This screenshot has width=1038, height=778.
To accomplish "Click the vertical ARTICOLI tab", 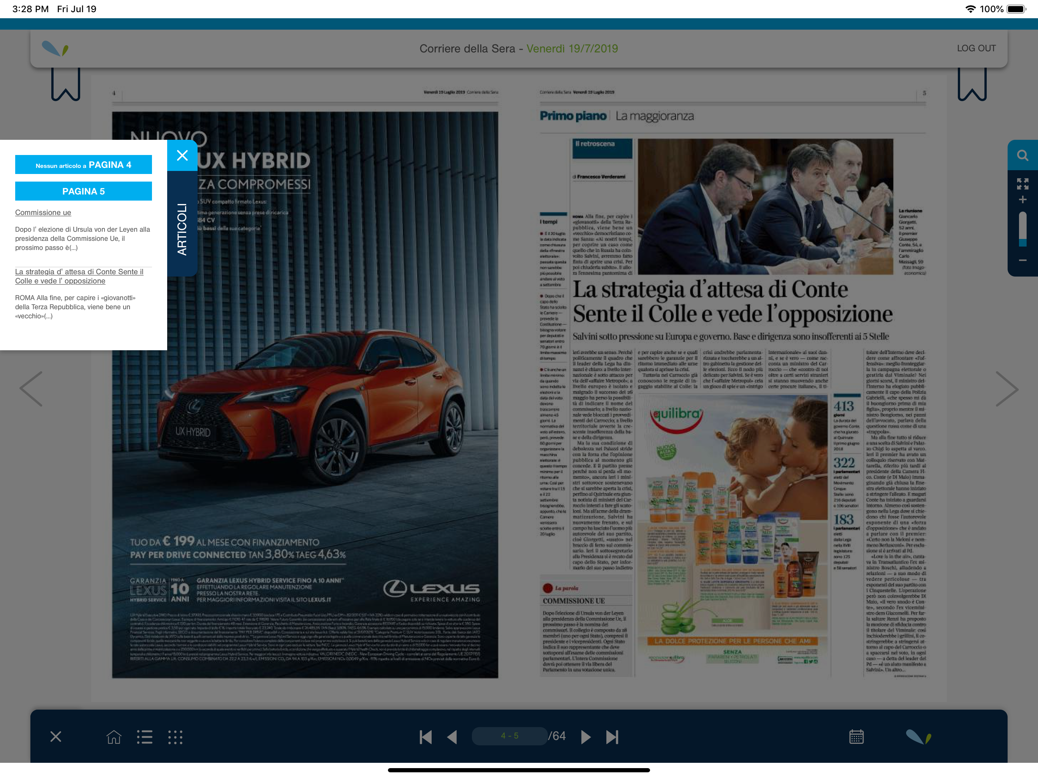I will (x=182, y=229).
